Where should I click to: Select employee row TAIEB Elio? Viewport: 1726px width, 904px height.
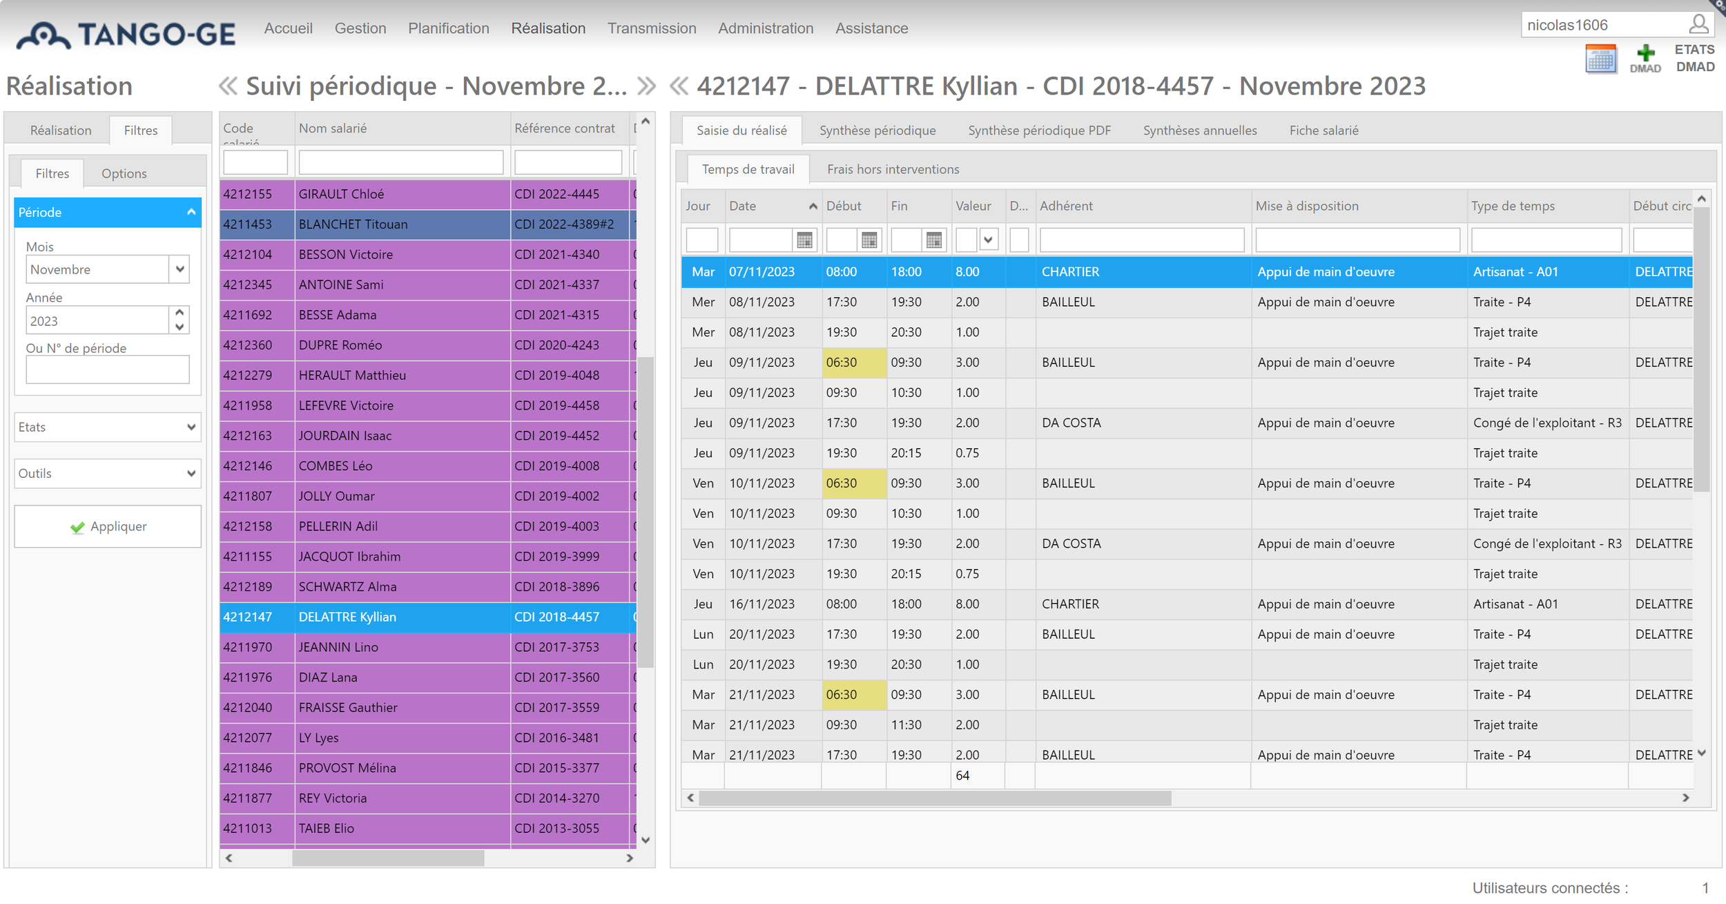427,829
